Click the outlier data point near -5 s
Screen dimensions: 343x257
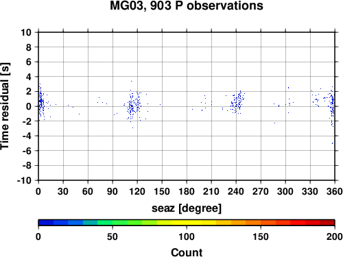point(332,143)
